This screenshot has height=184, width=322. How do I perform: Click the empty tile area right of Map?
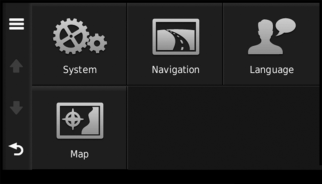[x=224, y=127]
